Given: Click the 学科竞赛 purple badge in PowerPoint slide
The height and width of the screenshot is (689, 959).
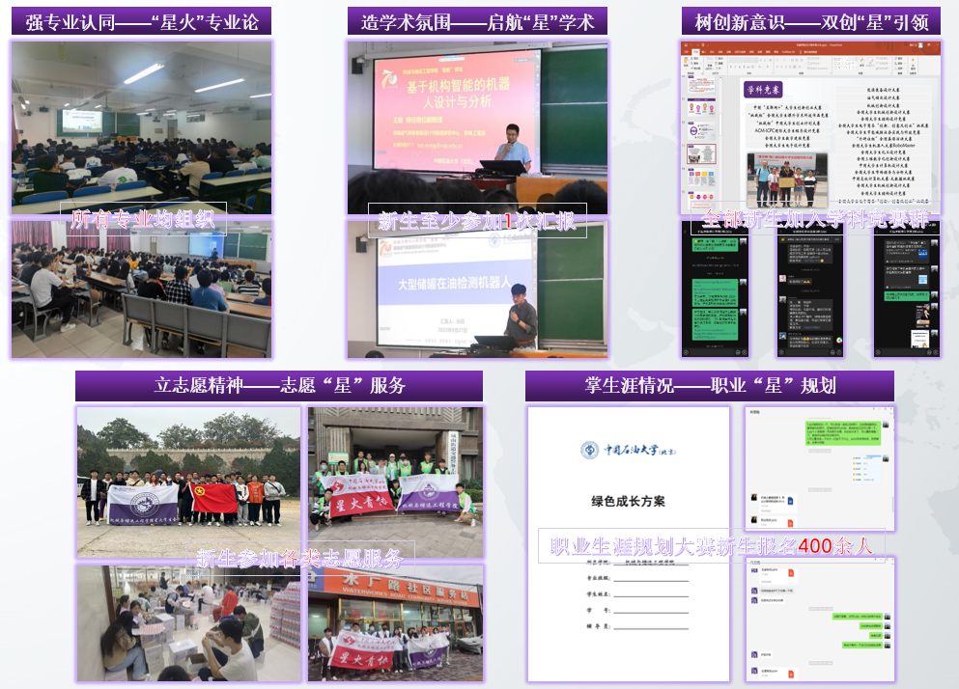Looking at the screenshot, I should tap(762, 89).
